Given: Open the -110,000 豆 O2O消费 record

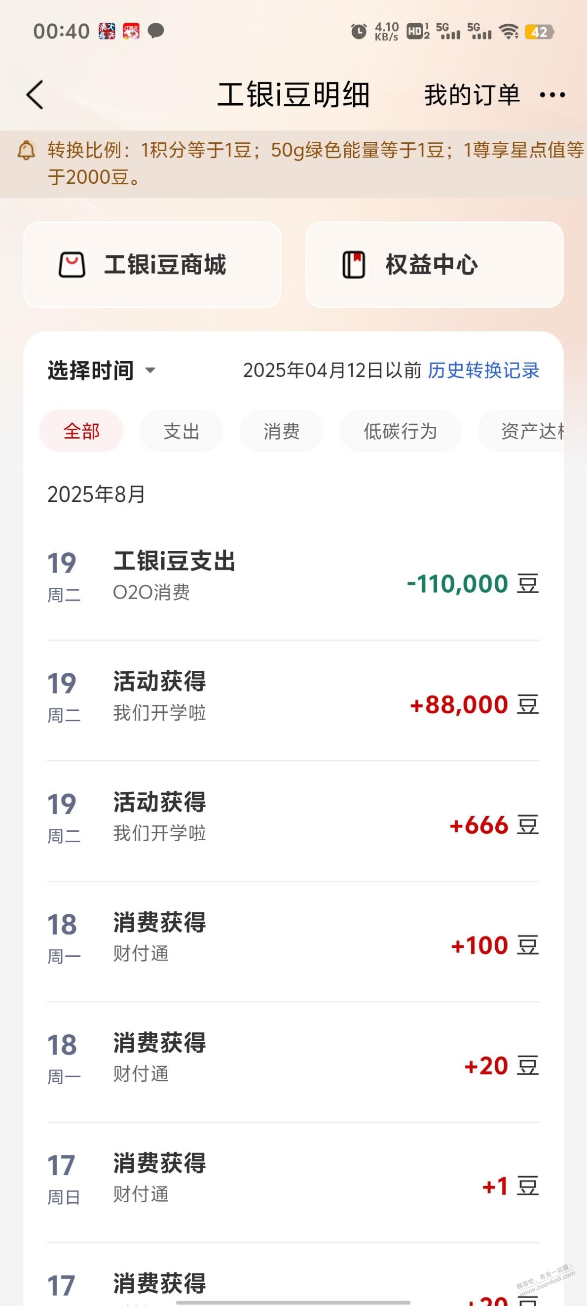Looking at the screenshot, I should pos(293,580).
